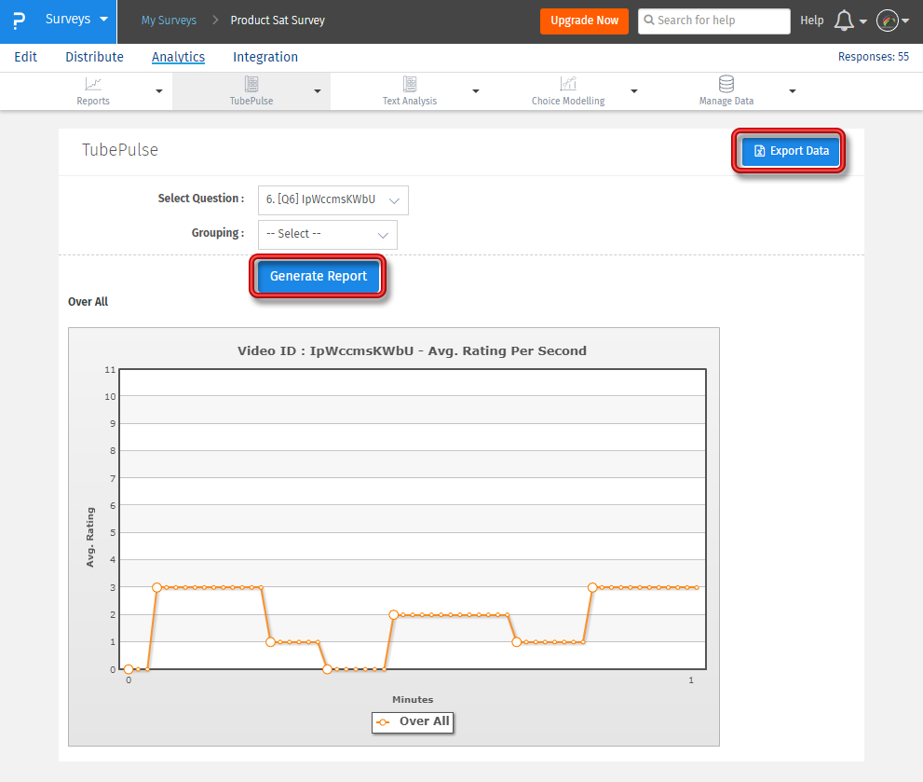This screenshot has width=923, height=782.
Task: Click the Search for help field
Action: pos(714,21)
